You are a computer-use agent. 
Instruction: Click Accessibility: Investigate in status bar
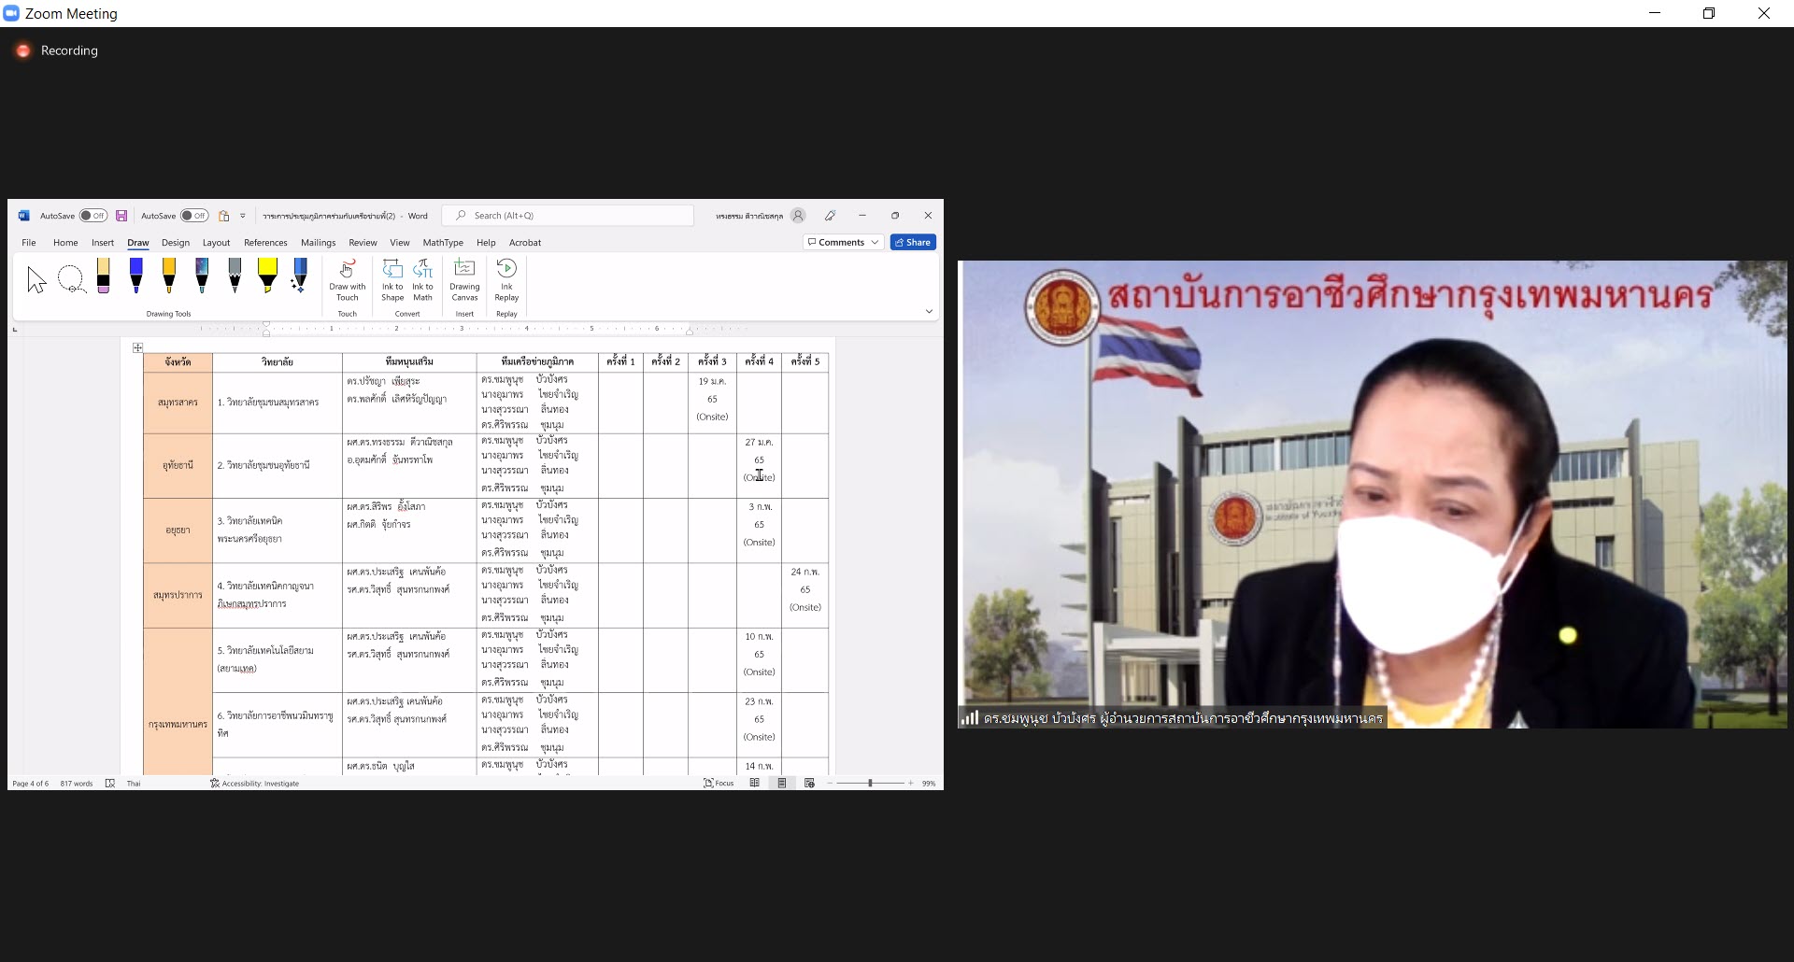(x=254, y=784)
